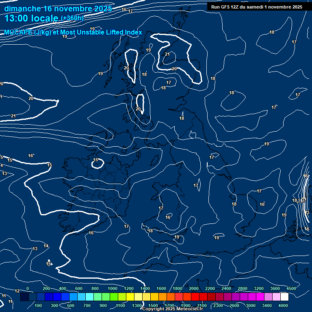Screen dimensions: 312x312
Task: Click the legend label '2000'
Action: tap(194, 288)
